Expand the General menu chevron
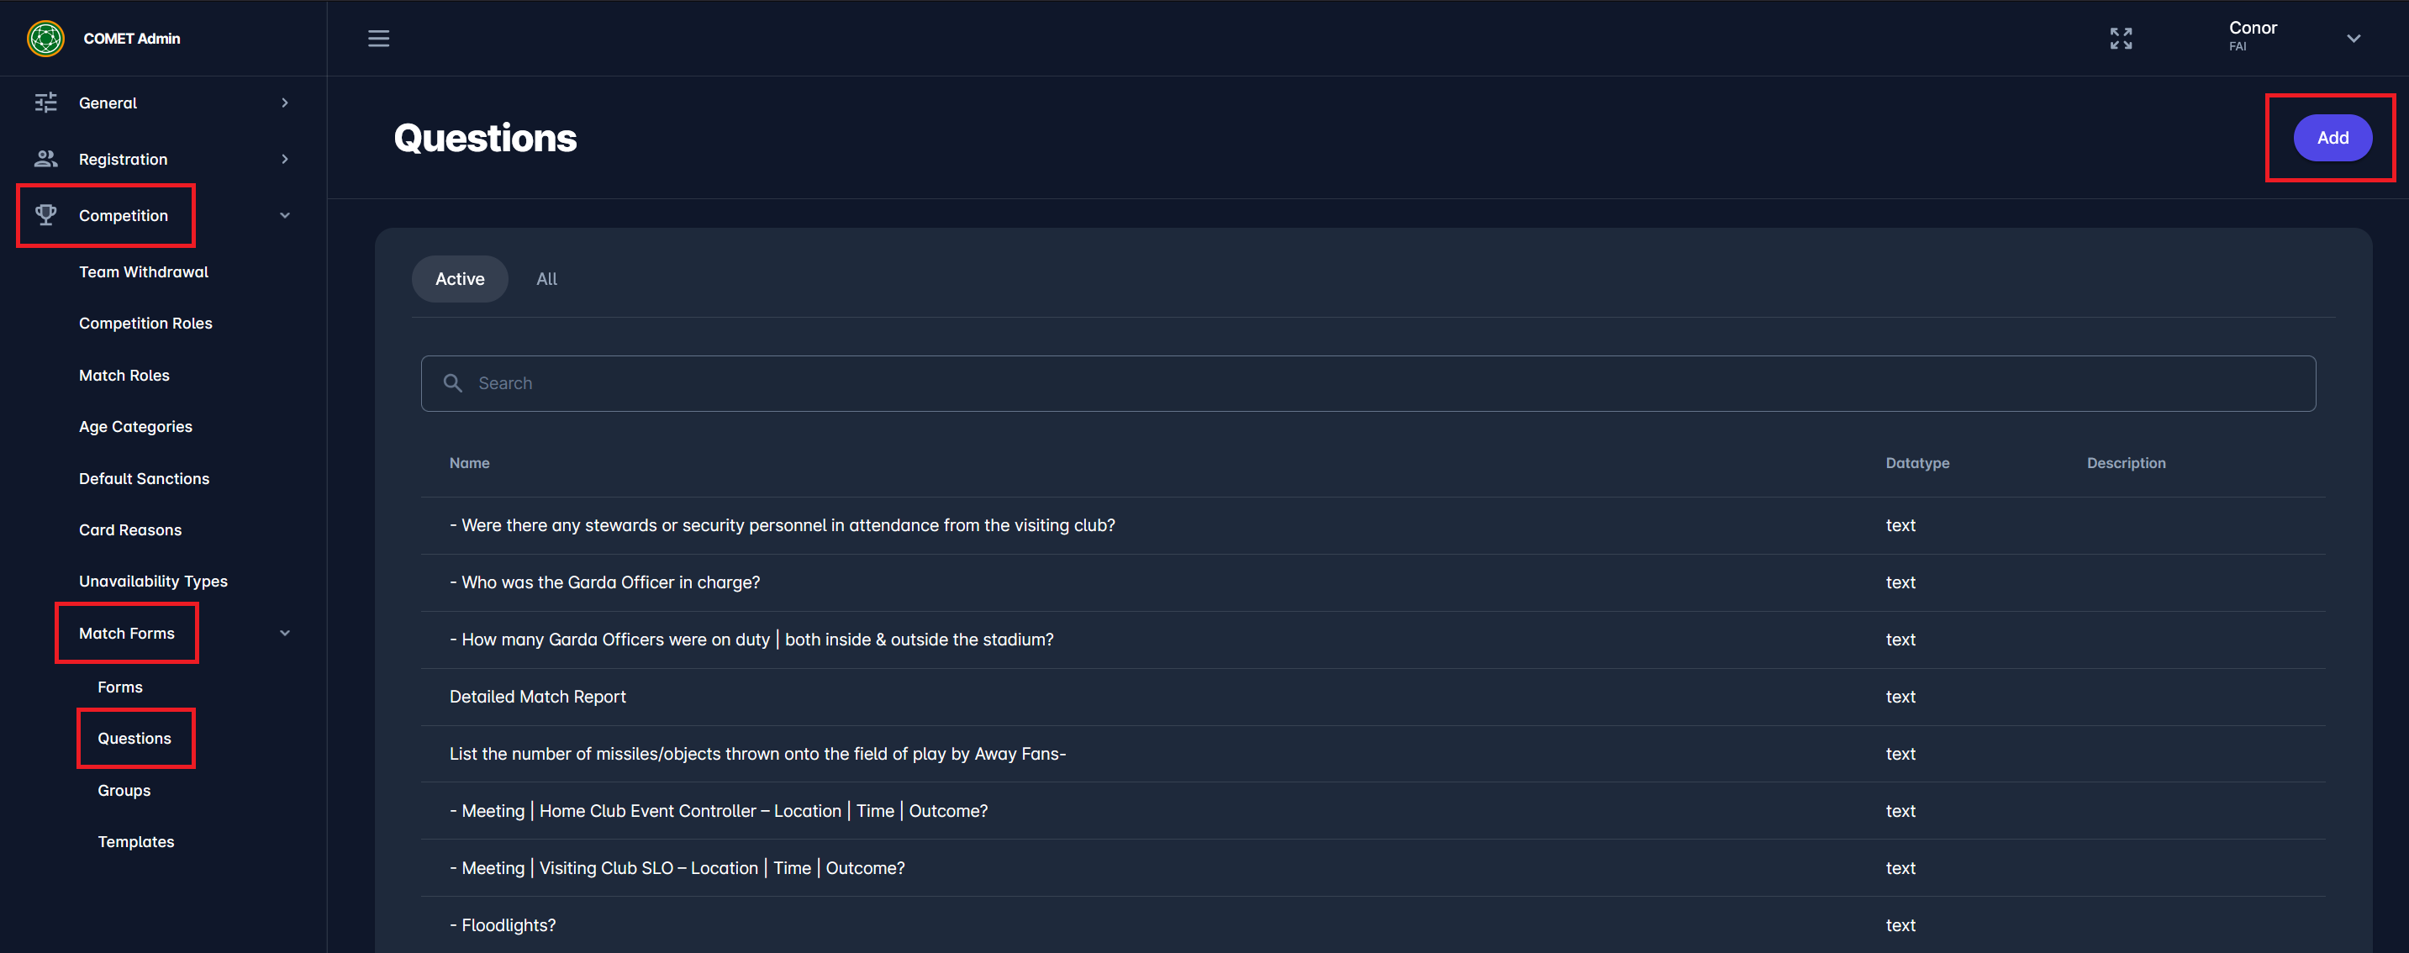This screenshot has width=2409, height=953. 284,103
